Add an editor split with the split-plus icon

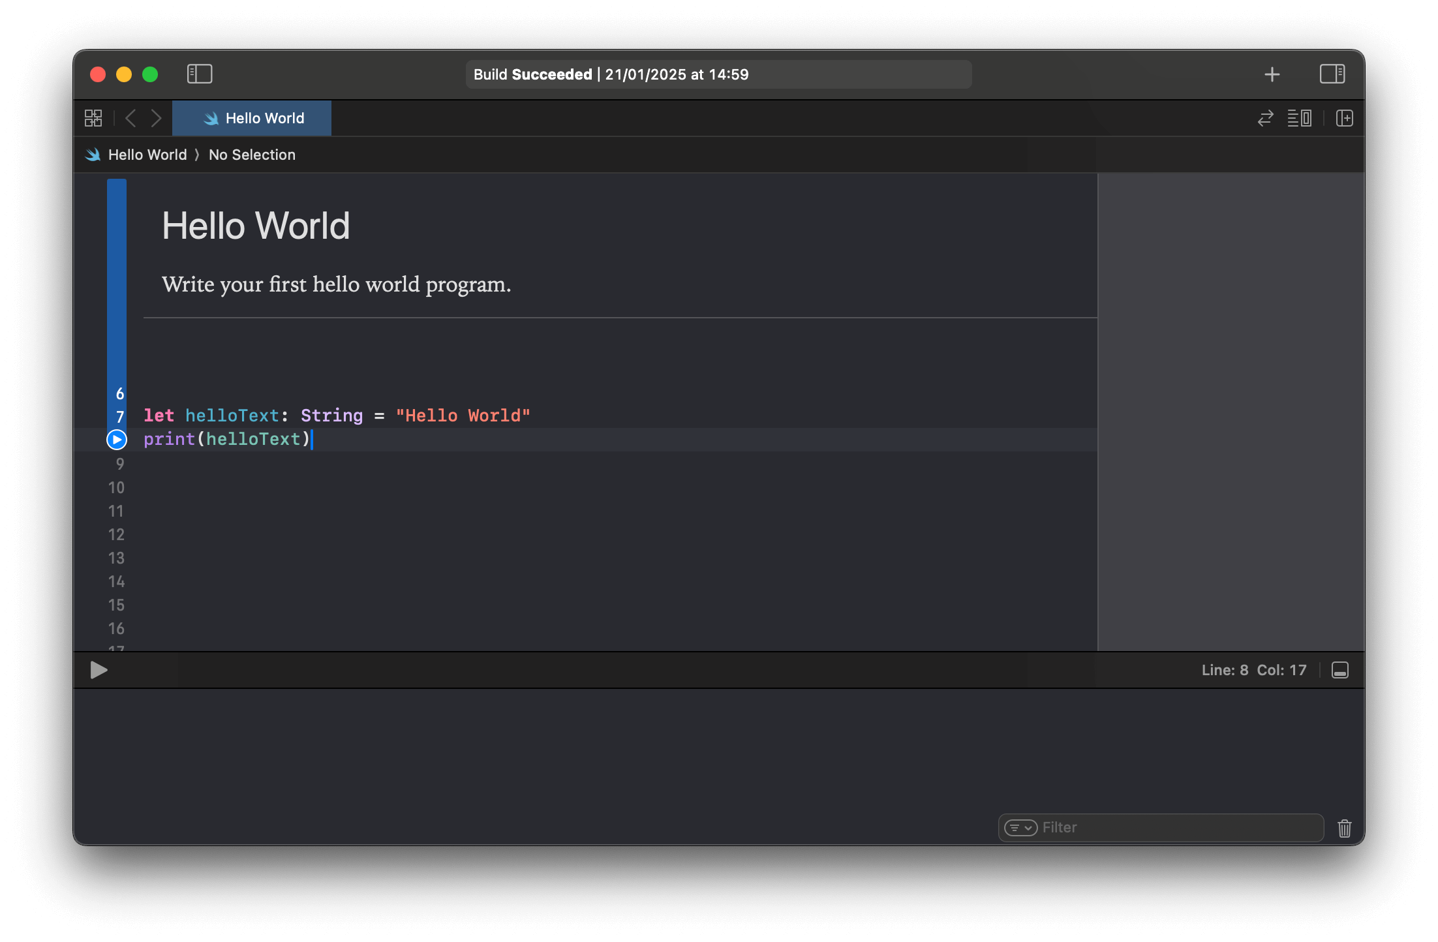point(1344,118)
